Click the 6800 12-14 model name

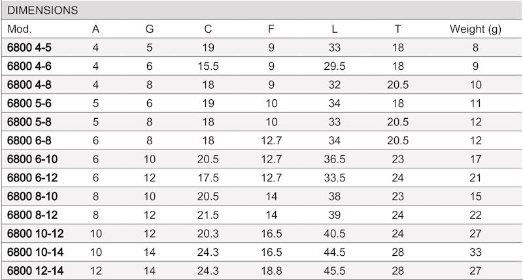click(35, 270)
